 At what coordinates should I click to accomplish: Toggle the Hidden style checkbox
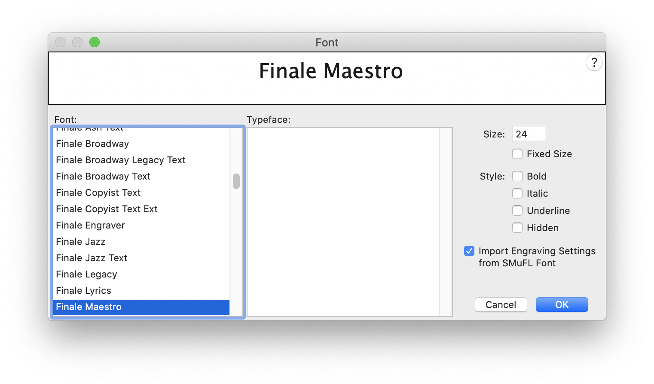517,228
